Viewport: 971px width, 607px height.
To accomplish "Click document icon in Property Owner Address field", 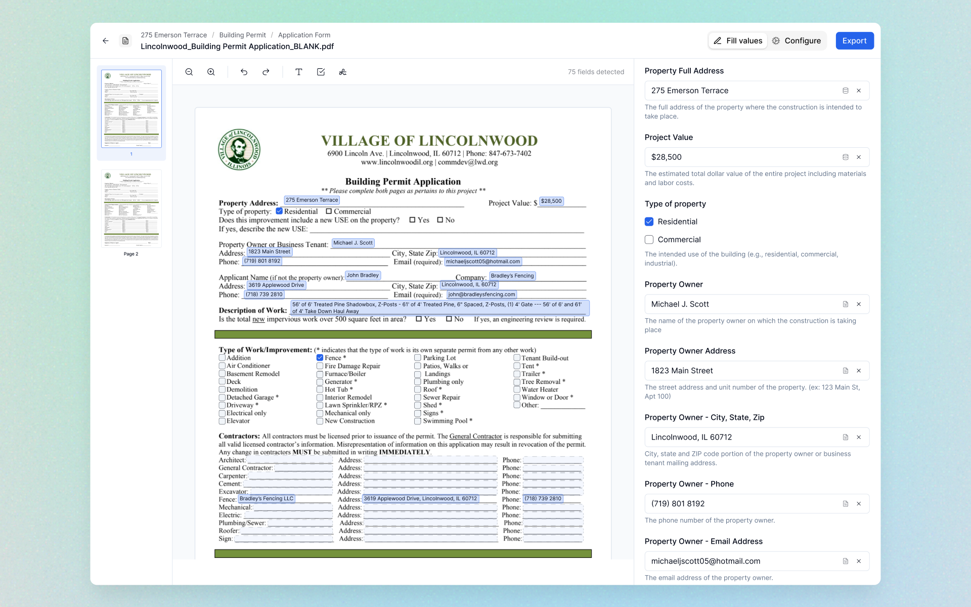I will (845, 371).
